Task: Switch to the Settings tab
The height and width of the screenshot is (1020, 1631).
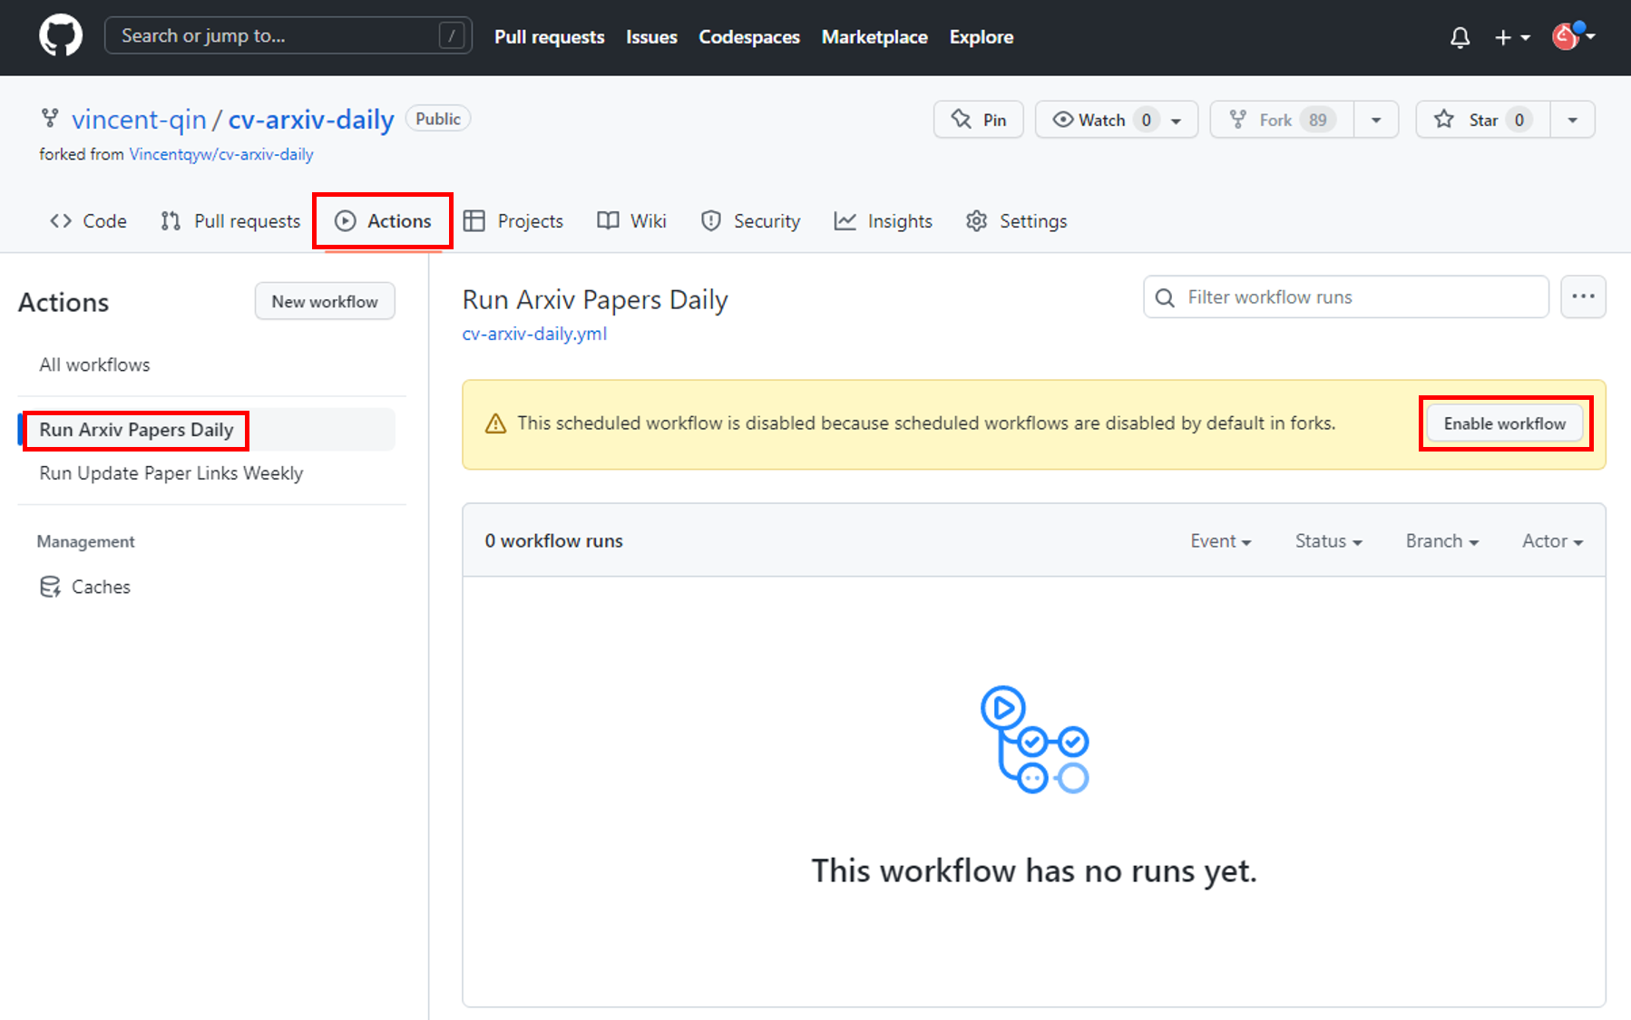Action: (x=1017, y=221)
